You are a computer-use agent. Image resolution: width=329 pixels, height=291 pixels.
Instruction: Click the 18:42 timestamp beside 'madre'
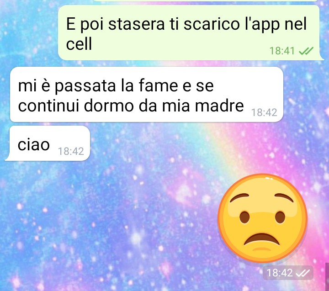[264, 112]
